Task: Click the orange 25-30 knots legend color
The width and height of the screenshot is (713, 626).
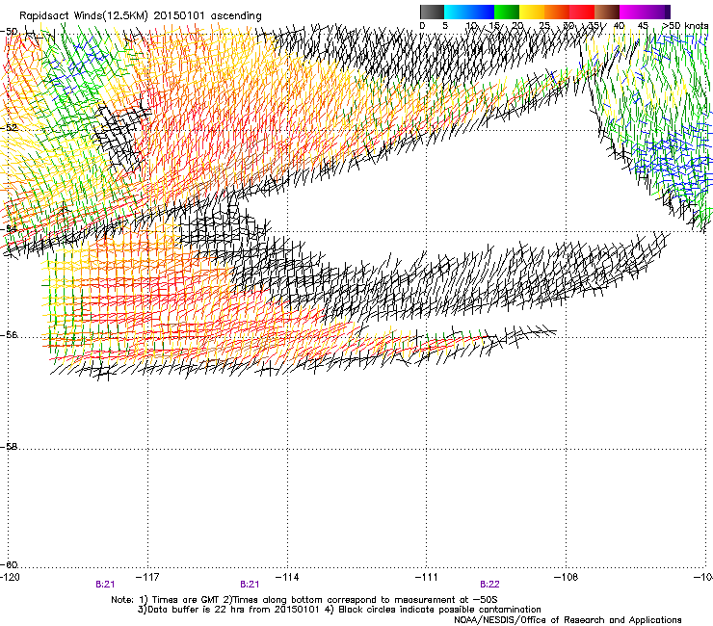Action: tap(557, 12)
